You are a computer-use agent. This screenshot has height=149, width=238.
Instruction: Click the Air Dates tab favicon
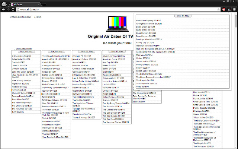[12, 4]
